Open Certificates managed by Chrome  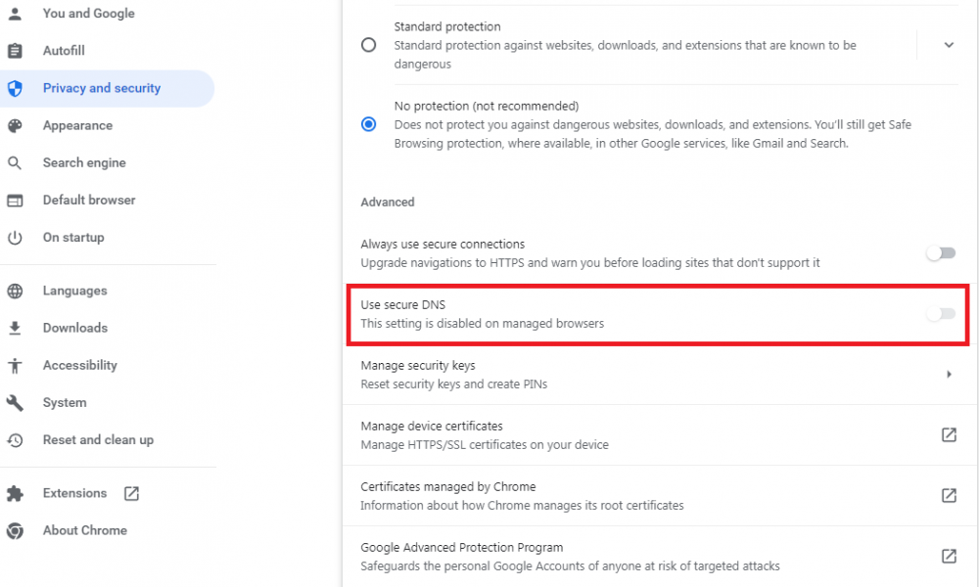pos(949,495)
